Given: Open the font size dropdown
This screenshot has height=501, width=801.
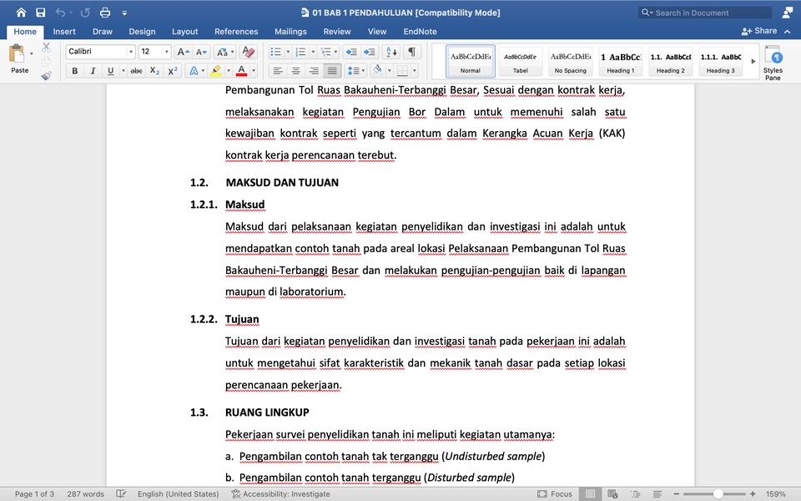Looking at the screenshot, I should (165, 52).
